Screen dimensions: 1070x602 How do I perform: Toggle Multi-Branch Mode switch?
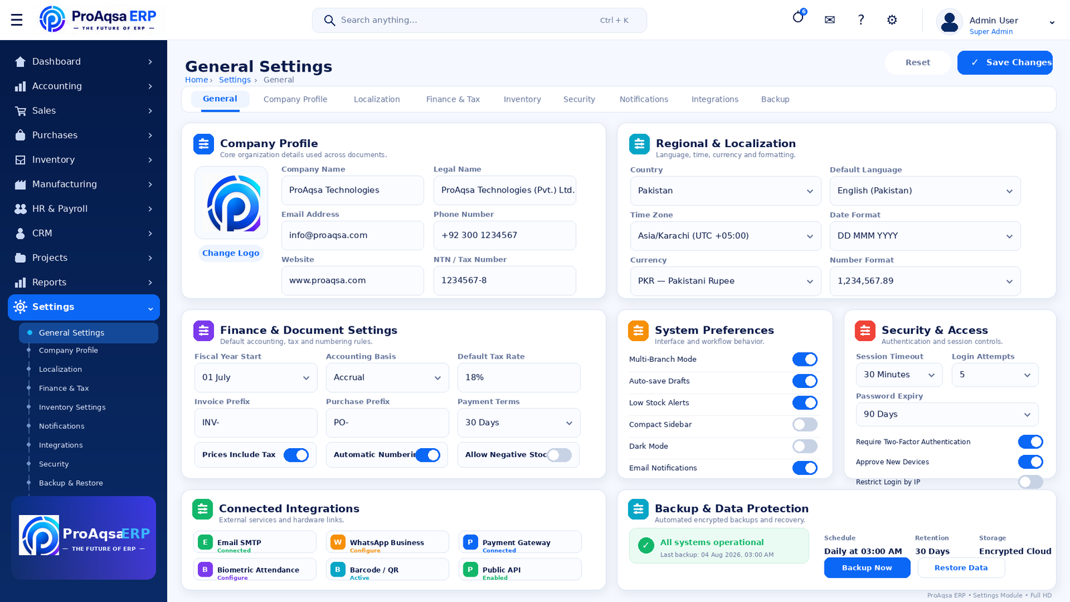pos(805,359)
